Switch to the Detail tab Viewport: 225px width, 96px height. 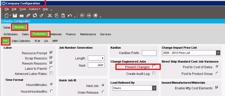click(7, 28)
